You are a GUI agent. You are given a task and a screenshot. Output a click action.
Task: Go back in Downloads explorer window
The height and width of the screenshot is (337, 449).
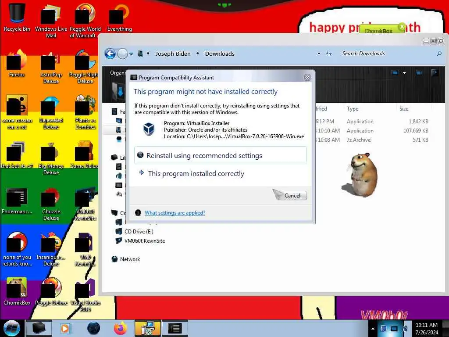pos(110,54)
